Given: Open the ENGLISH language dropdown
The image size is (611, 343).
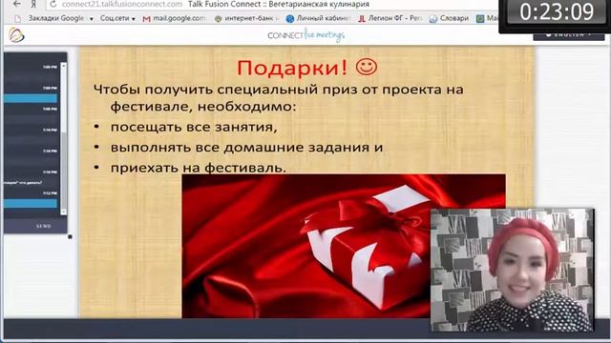Looking at the screenshot, I should point(569,35).
